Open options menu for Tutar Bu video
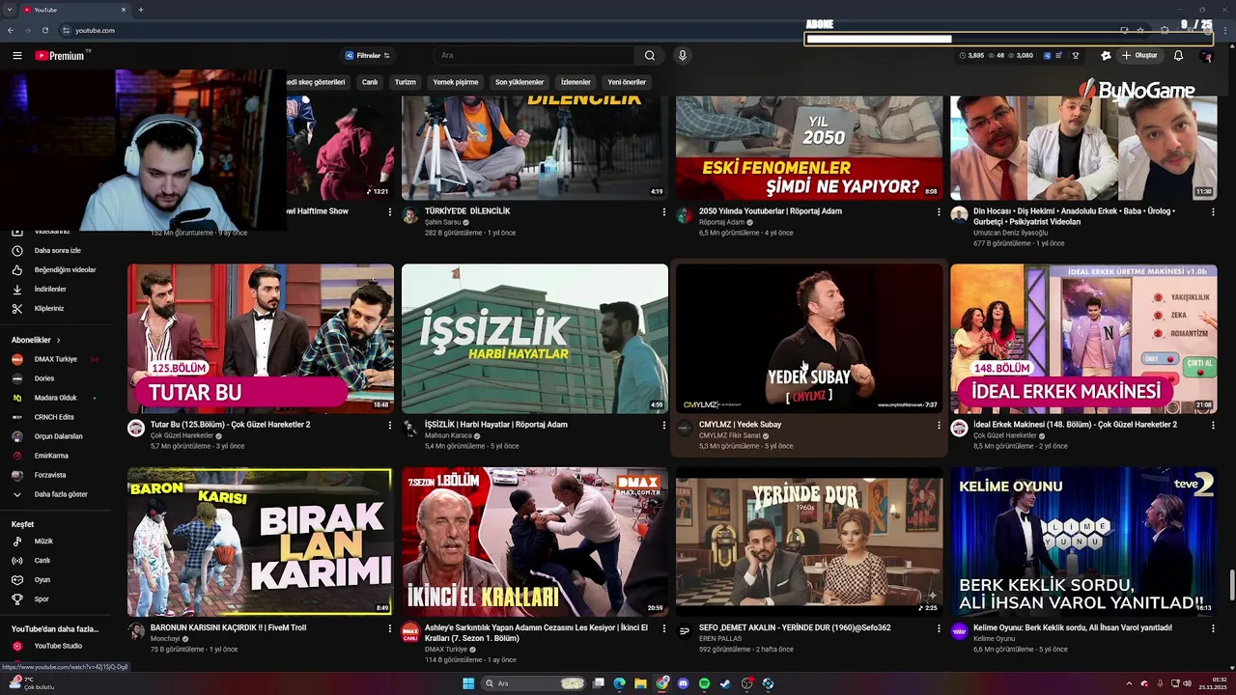The width and height of the screenshot is (1236, 695). coord(390,425)
